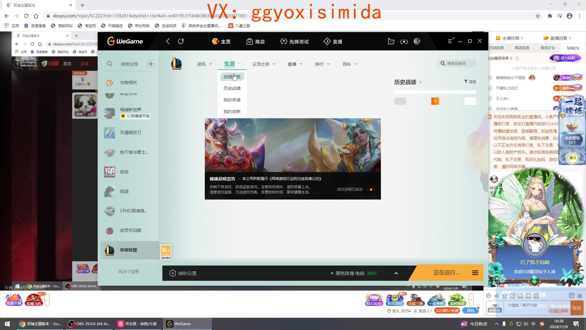Click the WeGame user avatar

pyautogui.click(x=417, y=41)
